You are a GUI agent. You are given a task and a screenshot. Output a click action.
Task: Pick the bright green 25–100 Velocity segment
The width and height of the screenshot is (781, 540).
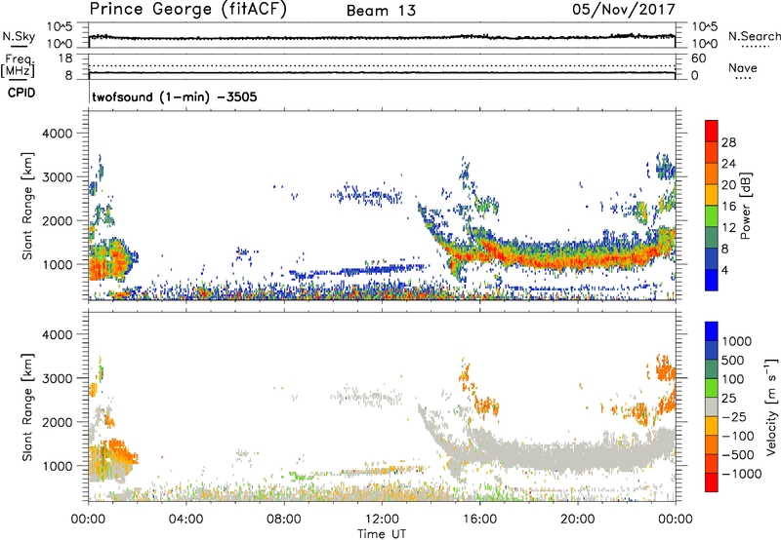click(x=712, y=388)
